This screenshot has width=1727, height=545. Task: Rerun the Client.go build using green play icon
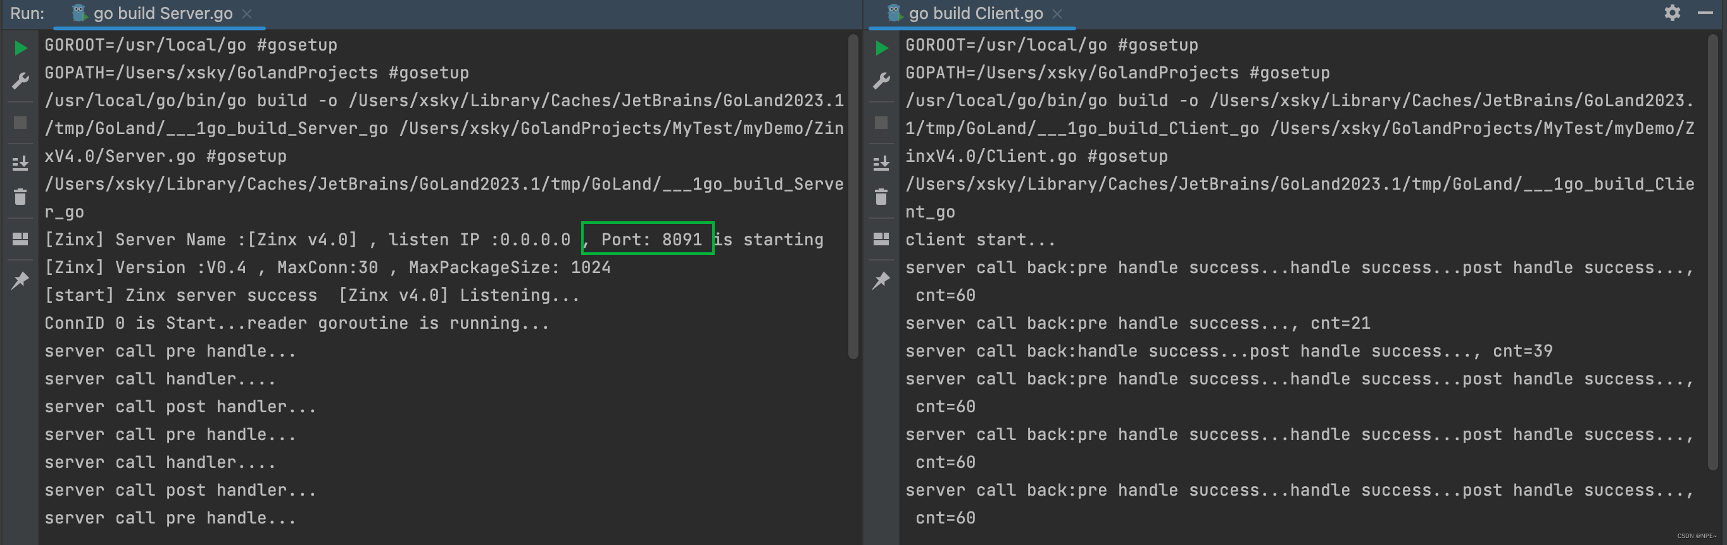pos(882,48)
